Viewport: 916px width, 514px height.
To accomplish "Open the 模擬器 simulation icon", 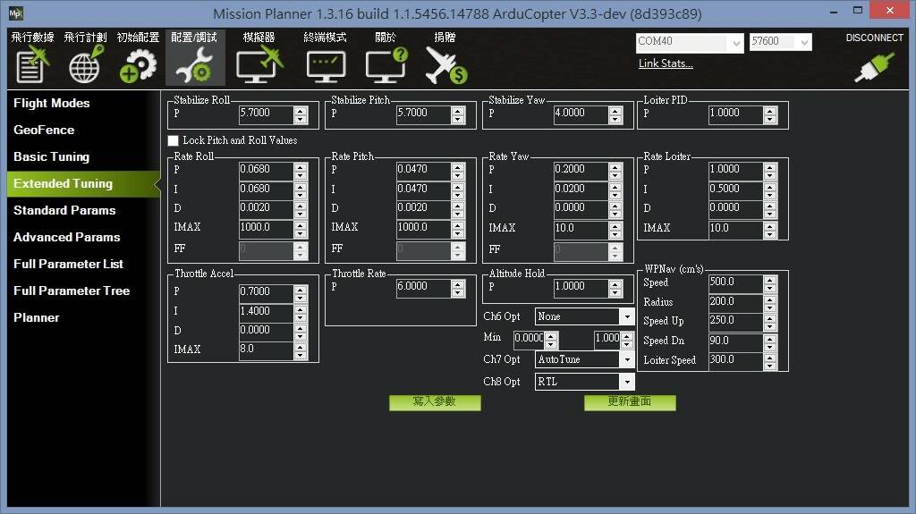I will 259,64.
